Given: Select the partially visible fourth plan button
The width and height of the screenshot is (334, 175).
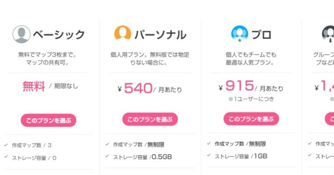Looking at the screenshot, I should coord(330,119).
